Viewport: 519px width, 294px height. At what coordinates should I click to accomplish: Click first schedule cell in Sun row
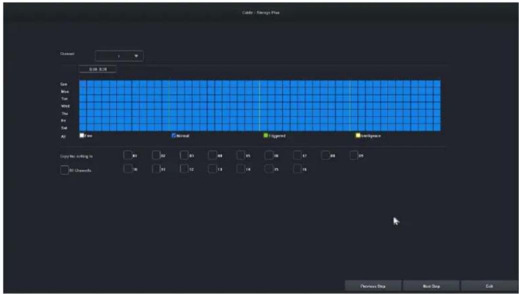point(83,84)
